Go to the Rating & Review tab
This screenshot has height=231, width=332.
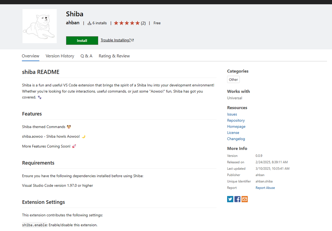pos(114,56)
